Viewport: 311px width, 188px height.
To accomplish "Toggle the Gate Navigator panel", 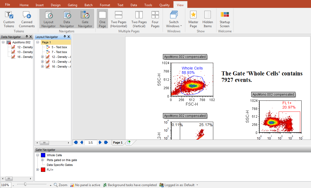I will click(85, 19).
